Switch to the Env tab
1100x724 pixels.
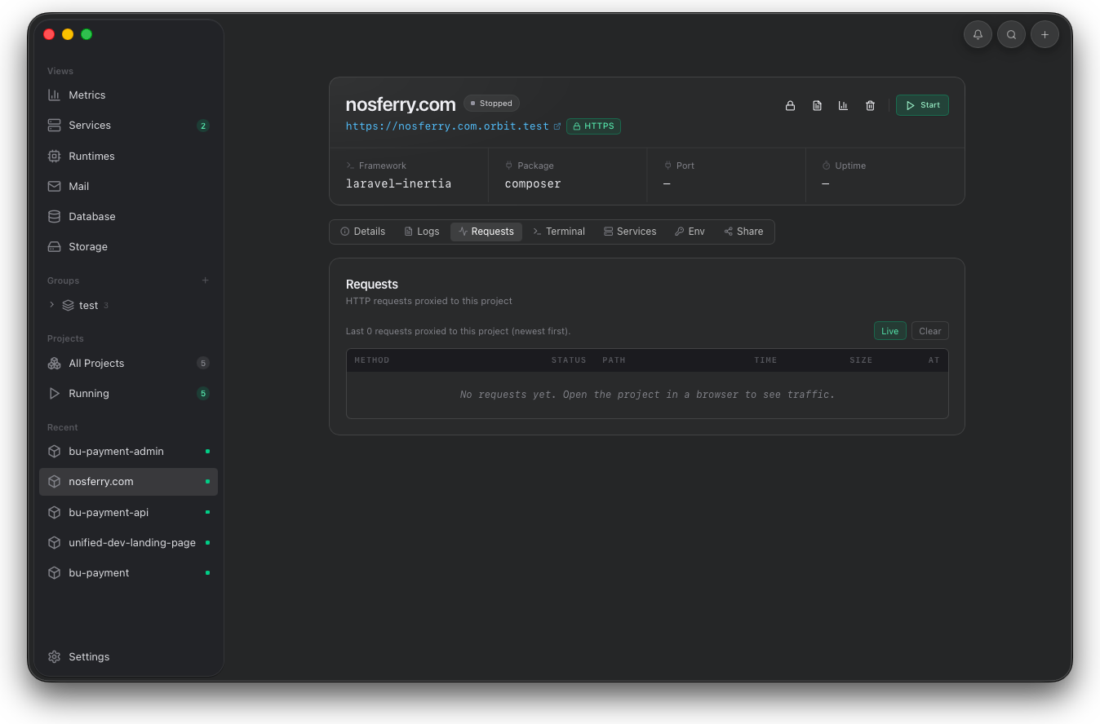coord(690,232)
